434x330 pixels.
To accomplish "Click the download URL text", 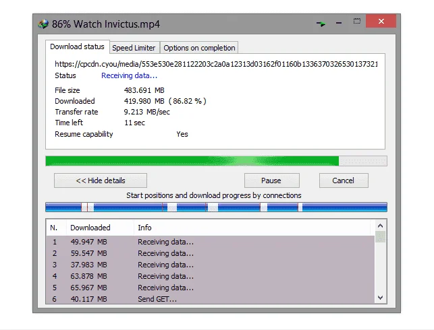I will (216, 64).
